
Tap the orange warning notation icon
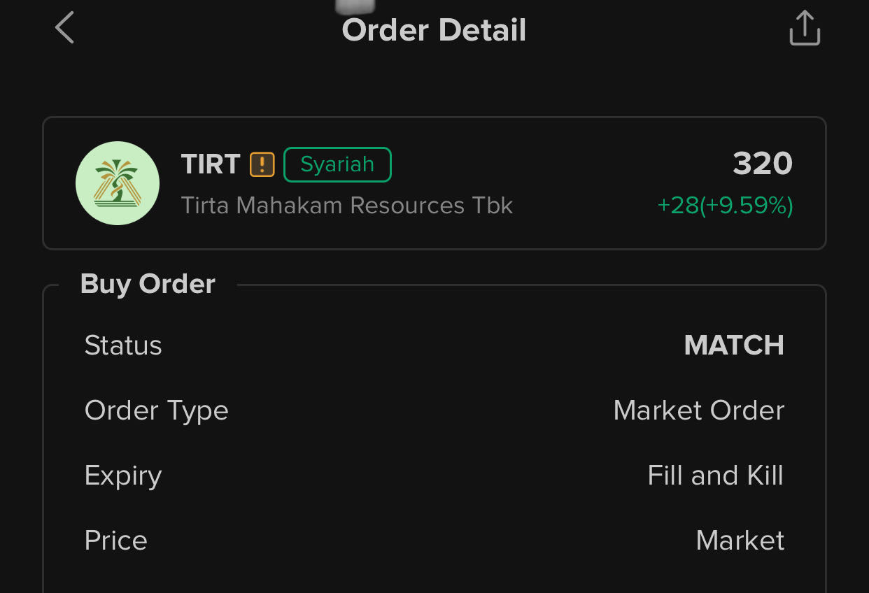pyautogui.click(x=262, y=164)
